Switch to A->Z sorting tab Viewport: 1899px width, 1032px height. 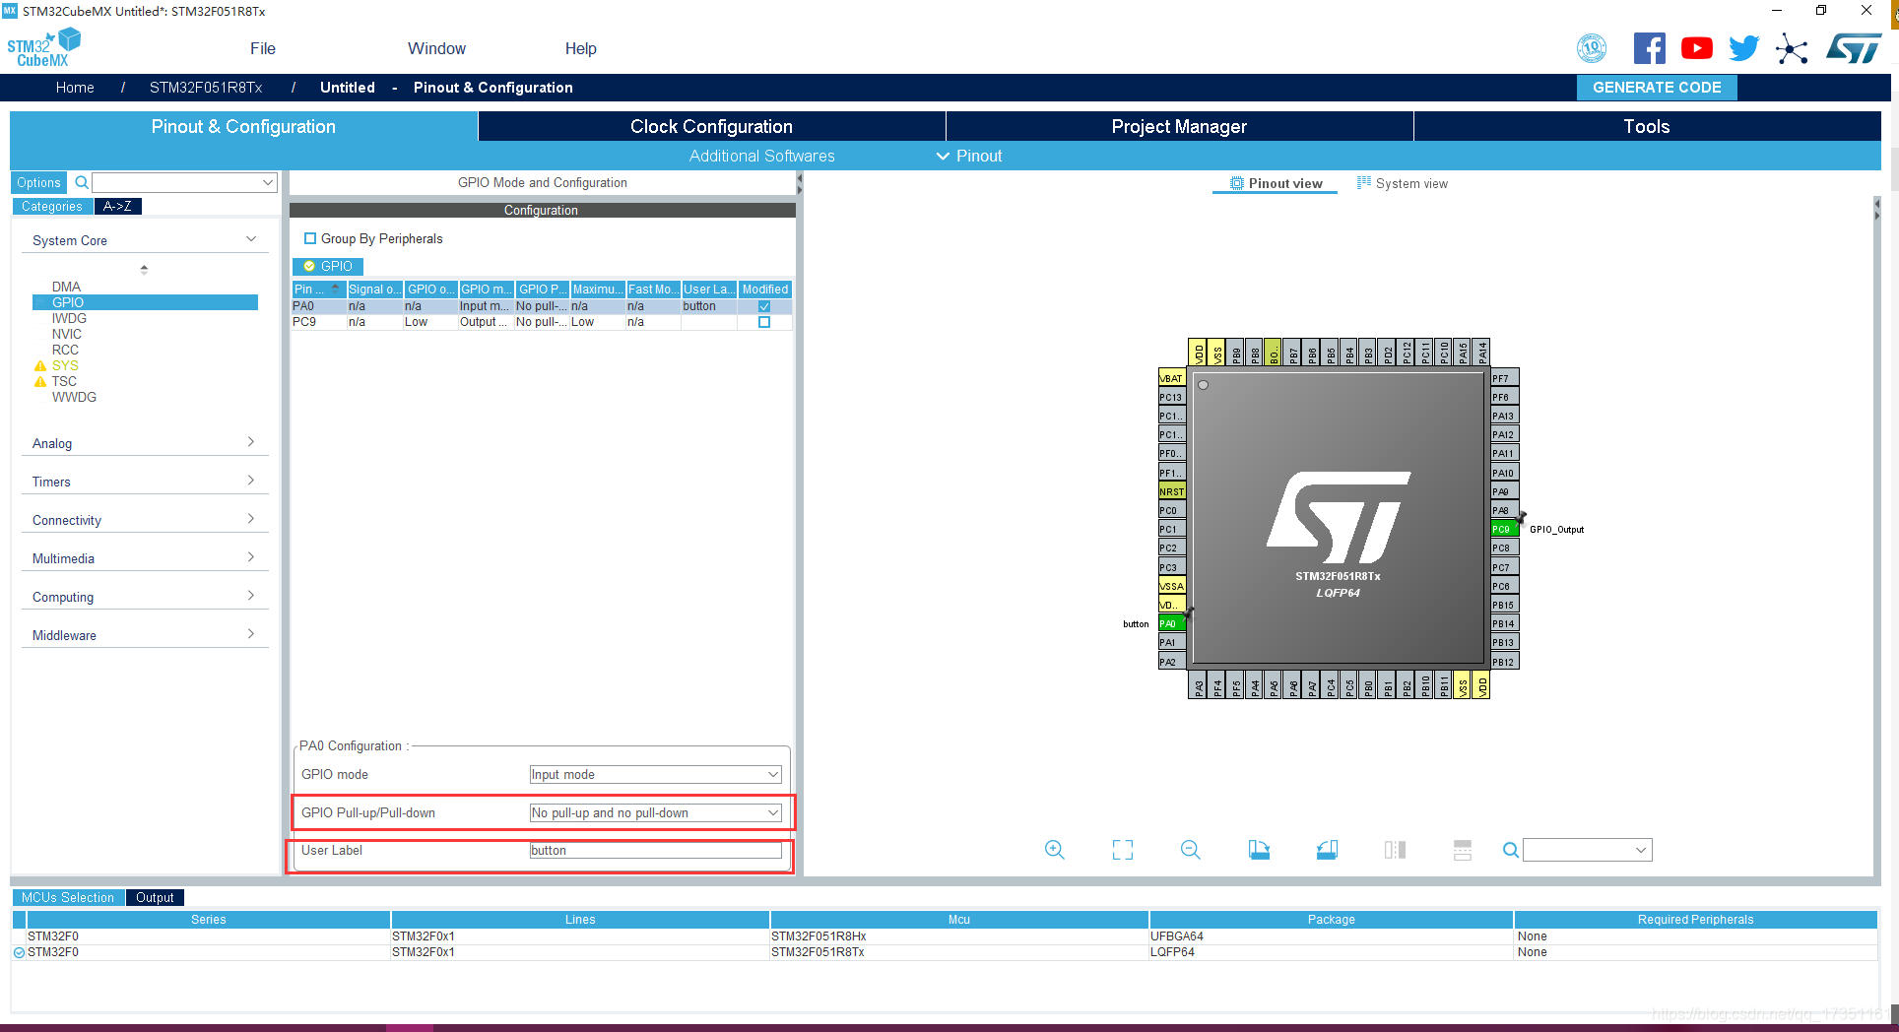coord(118,206)
